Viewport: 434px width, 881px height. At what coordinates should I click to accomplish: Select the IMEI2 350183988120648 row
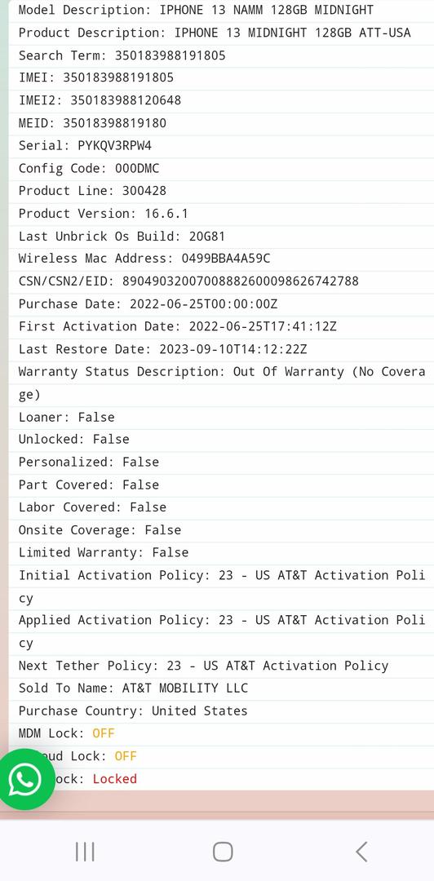pos(222,100)
